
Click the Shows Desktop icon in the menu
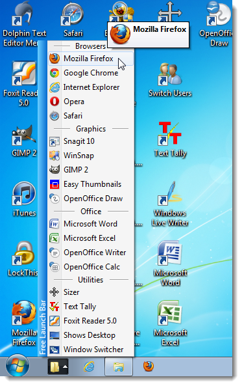[54, 335]
